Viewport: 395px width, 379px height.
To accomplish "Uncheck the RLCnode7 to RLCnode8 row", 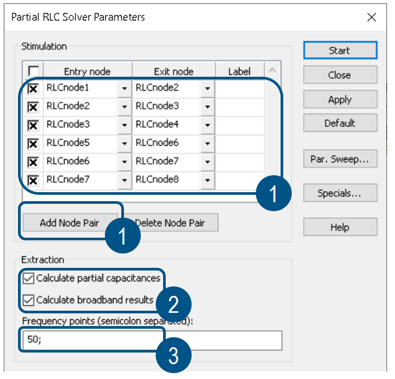I will [33, 181].
